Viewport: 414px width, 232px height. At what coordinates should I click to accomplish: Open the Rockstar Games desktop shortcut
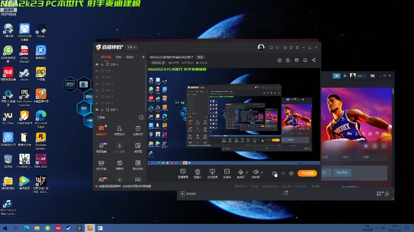click(41, 141)
